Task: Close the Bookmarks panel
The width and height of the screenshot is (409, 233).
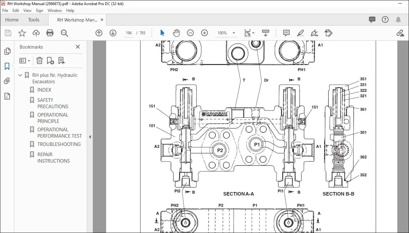Action: (x=77, y=47)
